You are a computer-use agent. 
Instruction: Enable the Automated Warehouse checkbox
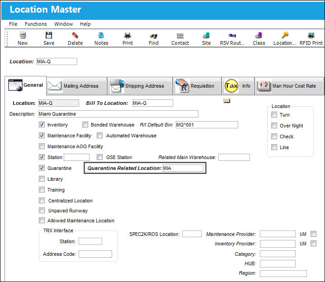(x=100, y=136)
